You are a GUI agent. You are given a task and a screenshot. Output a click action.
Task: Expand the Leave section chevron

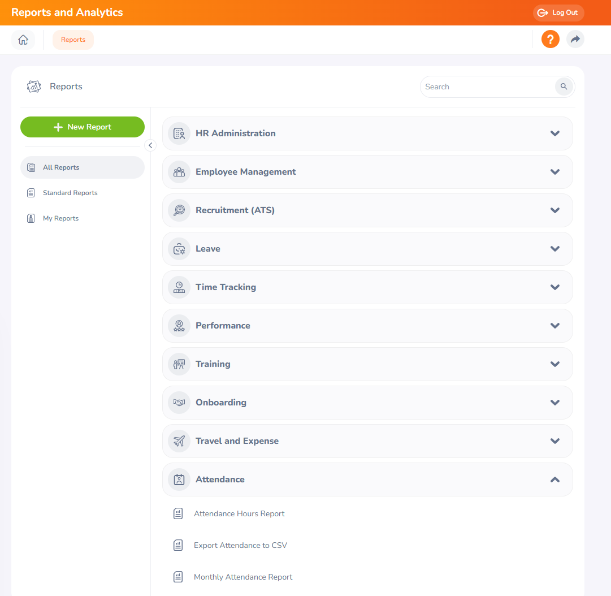point(555,249)
